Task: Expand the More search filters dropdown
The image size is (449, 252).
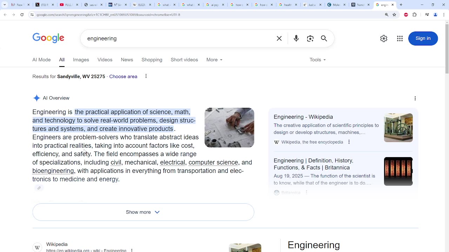Action: tap(214, 60)
